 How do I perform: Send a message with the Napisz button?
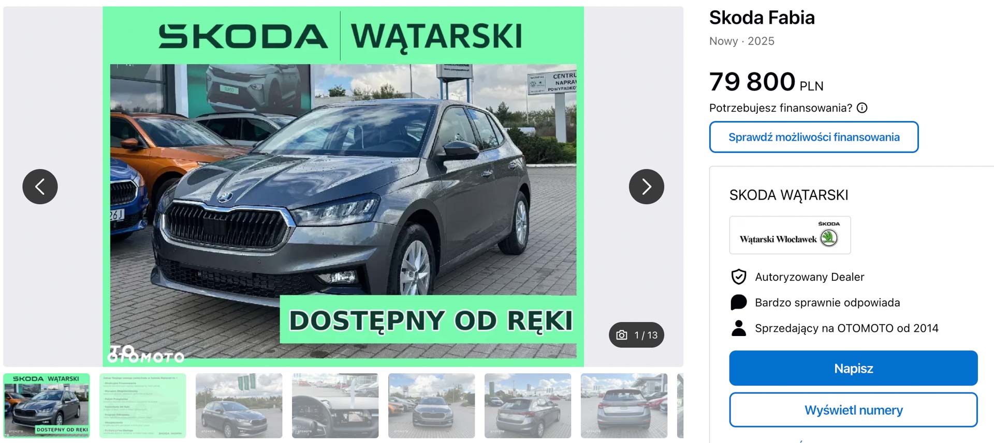[x=853, y=368]
